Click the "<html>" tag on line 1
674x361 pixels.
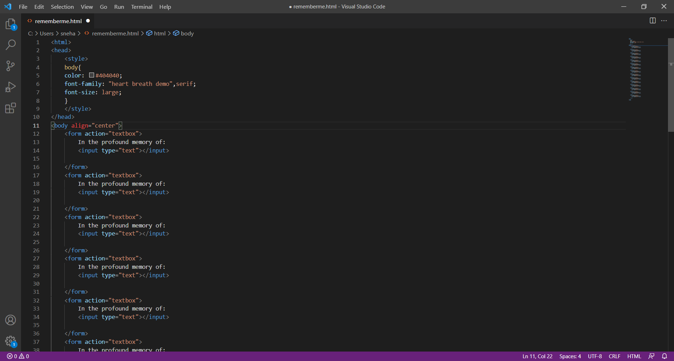[x=61, y=42]
